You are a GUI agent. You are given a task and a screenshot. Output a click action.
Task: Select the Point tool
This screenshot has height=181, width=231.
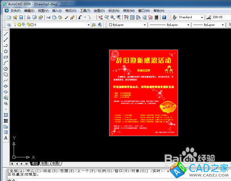point(6,109)
